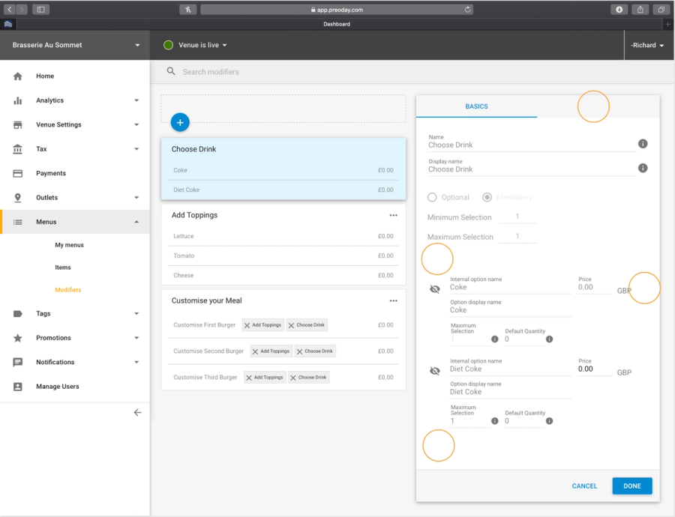Click the Coke Internal option name field
The width and height of the screenshot is (675, 517).
click(511, 287)
